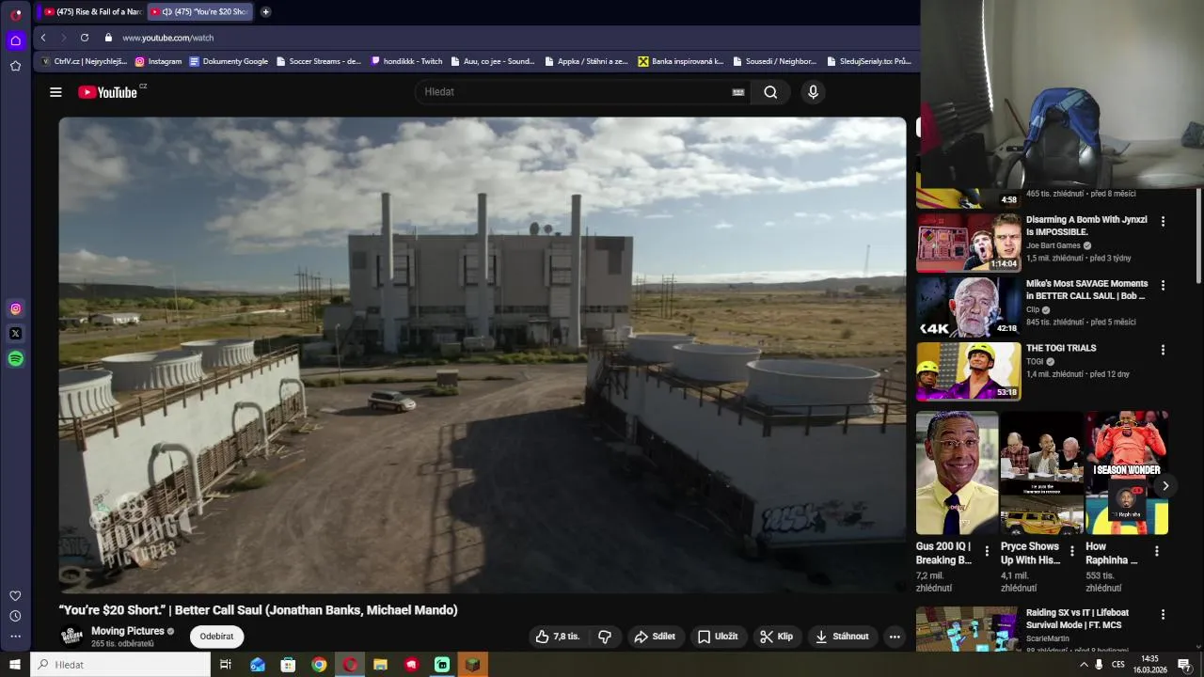The height and width of the screenshot is (677, 1204).
Task: Open the YouTube hamburger guide menu
Action: 55,92
